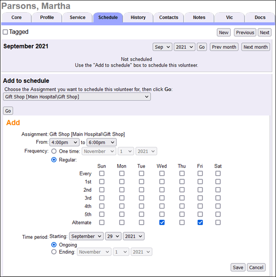
Task: Expand the end time 6:00pm dropdown
Action: (x=101, y=143)
